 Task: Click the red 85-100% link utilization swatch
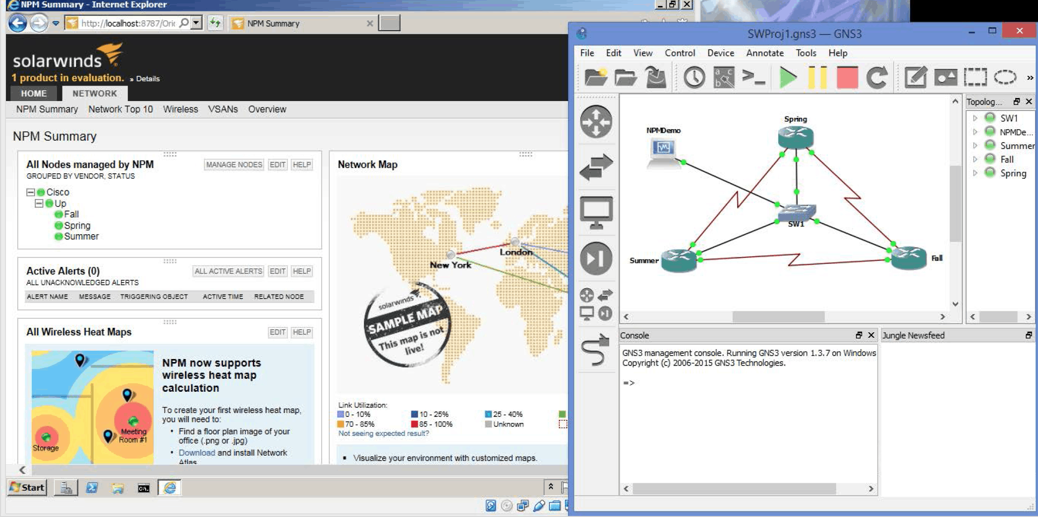click(415, 424)
